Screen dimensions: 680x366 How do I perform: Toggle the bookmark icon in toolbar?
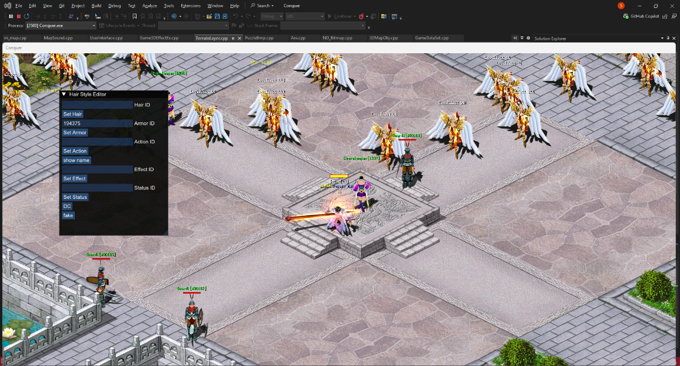click(135, 16)
